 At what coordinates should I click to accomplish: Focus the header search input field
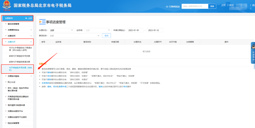pos(195,6)
